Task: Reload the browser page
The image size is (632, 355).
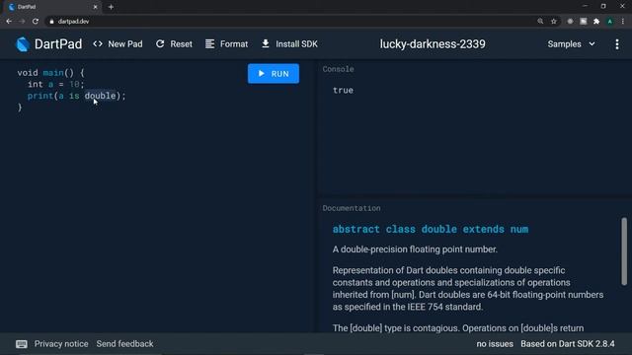Action: 36,22
